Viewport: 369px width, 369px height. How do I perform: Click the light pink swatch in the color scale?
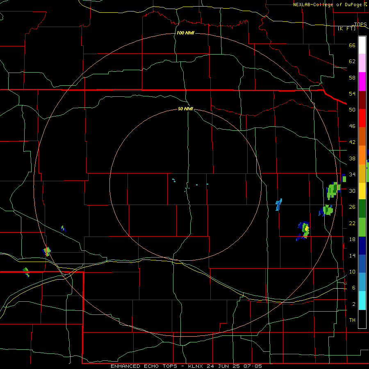pyautogui.click(x=362, y=63)
